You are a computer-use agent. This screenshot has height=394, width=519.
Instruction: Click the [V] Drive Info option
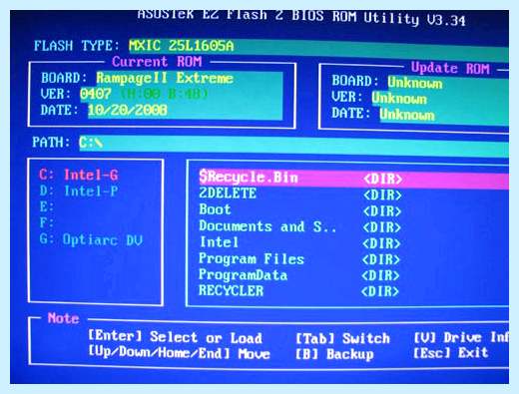[461, 338]
